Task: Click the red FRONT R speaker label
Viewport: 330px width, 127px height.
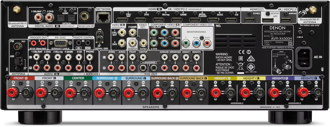Action: coord(20,78)
